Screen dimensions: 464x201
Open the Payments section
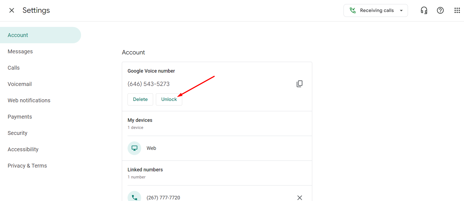pyautogui.click(x=20, y=117)
